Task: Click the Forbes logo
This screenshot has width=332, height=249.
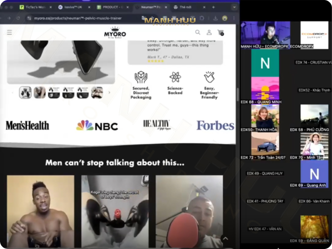Action: (215, 125)
